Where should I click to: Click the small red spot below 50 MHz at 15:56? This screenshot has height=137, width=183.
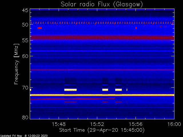coord(136,28)
